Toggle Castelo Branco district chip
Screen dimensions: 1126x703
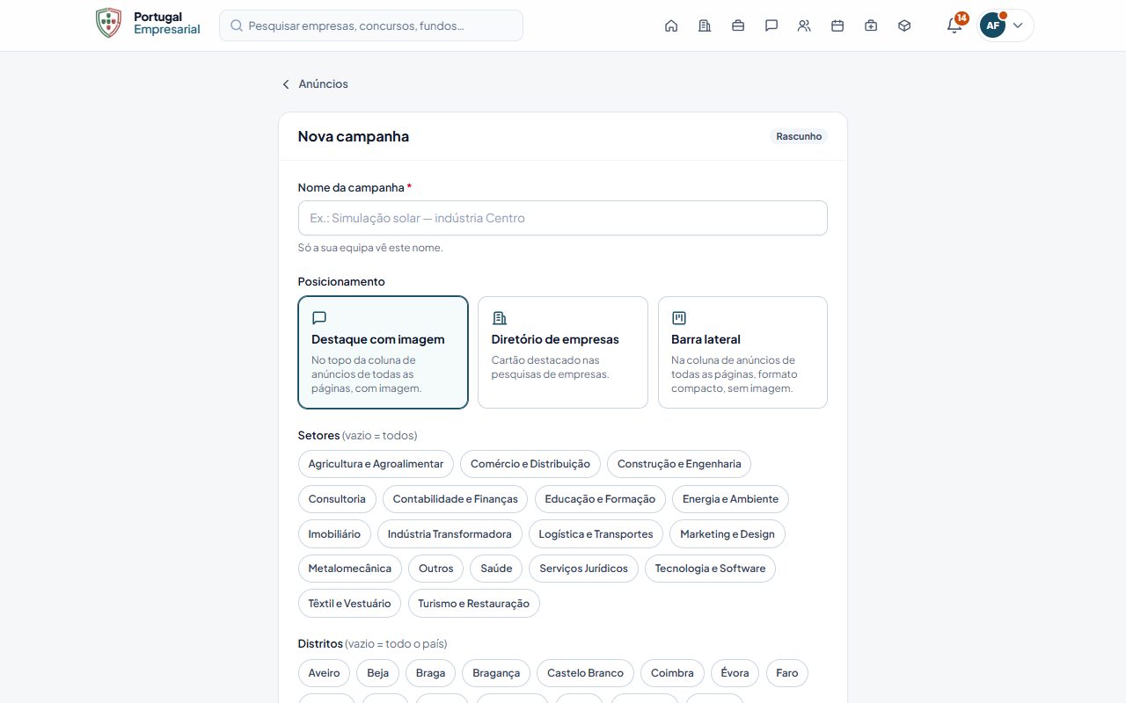click(585, 673)
